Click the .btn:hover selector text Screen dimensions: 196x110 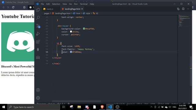click(x=62, y=26)
